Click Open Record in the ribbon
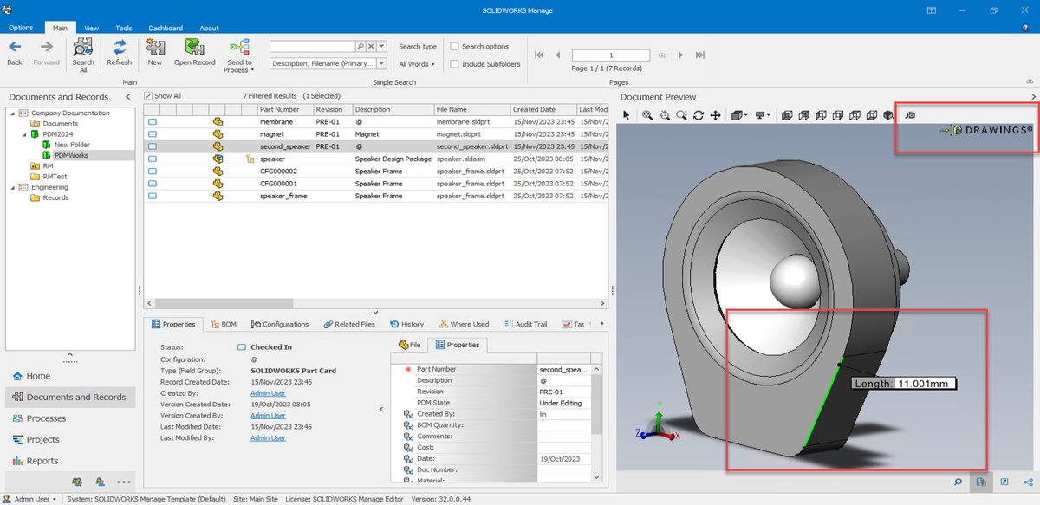 (194, 52)
